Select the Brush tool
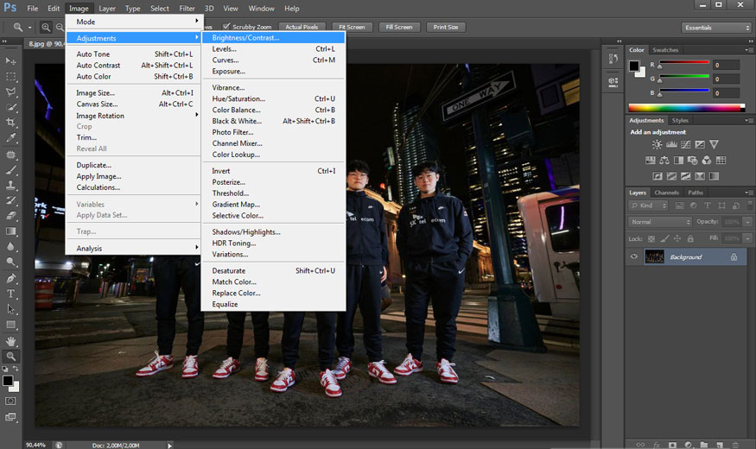This screenshot has height=449, width=756. pyautogui.click(x=10, y=170)
